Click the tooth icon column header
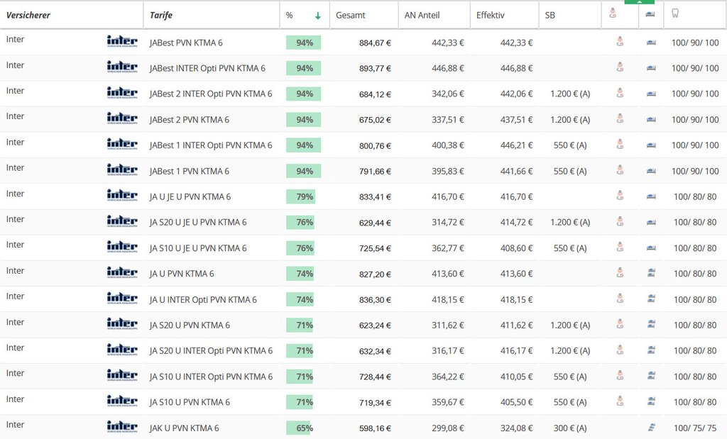Viewport: 727px width, 439px height. tap(675, 14)
